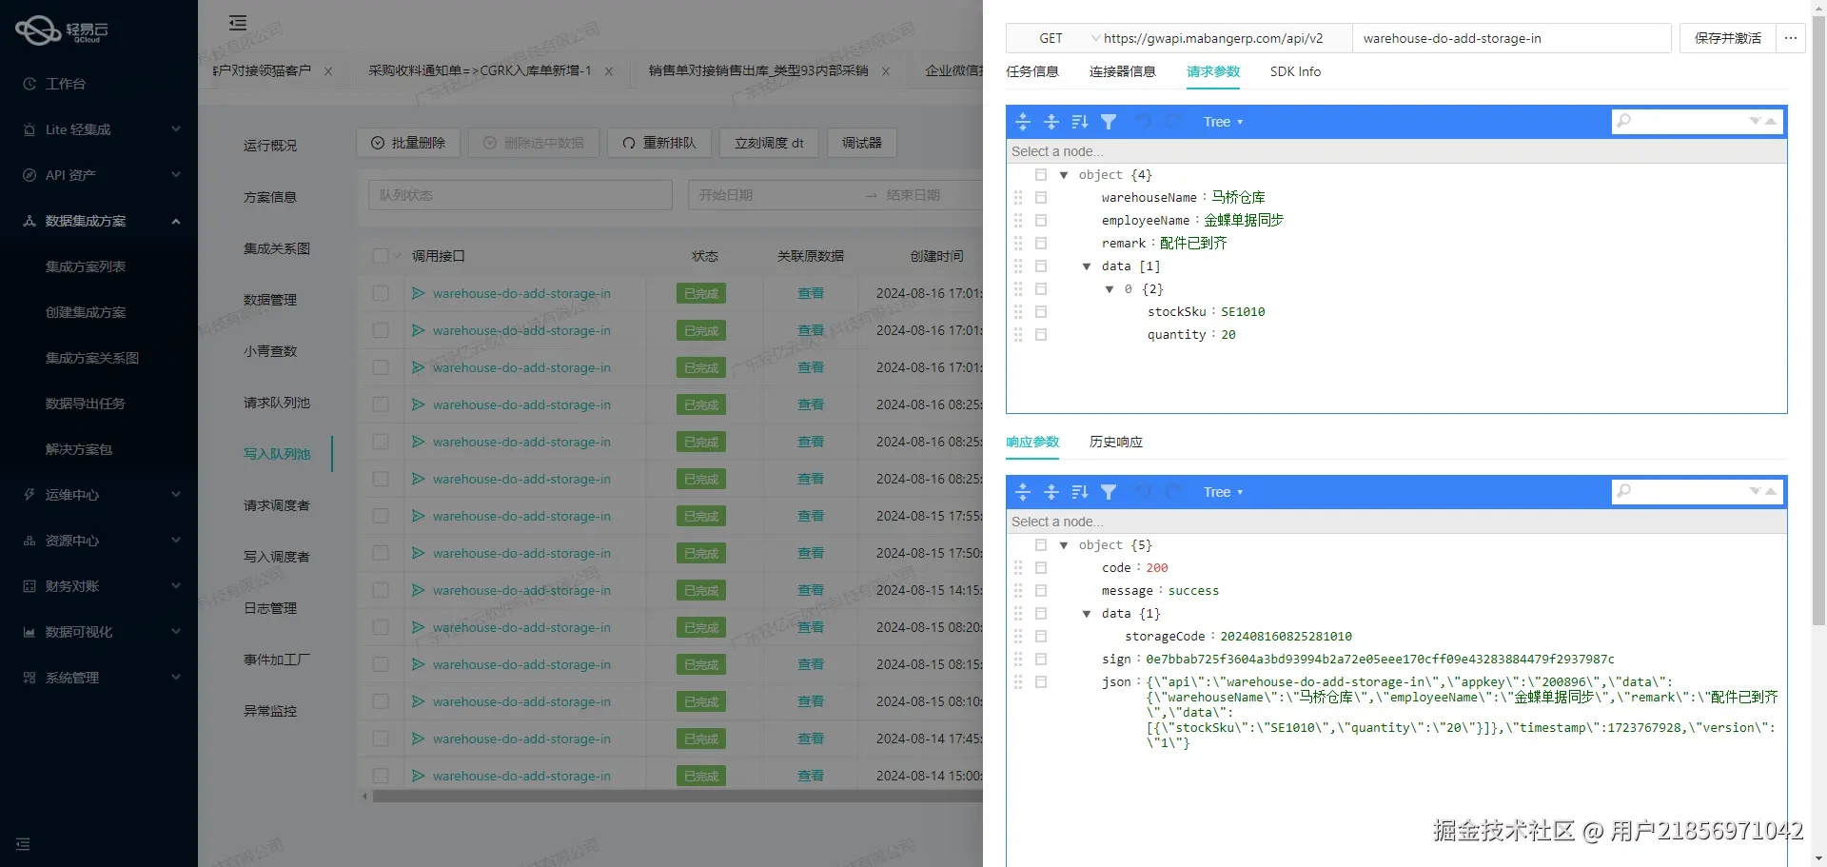
Task: Close the 采购收料通知单=>CGRK入库单新增-1 tab
Action: [609, 71]
